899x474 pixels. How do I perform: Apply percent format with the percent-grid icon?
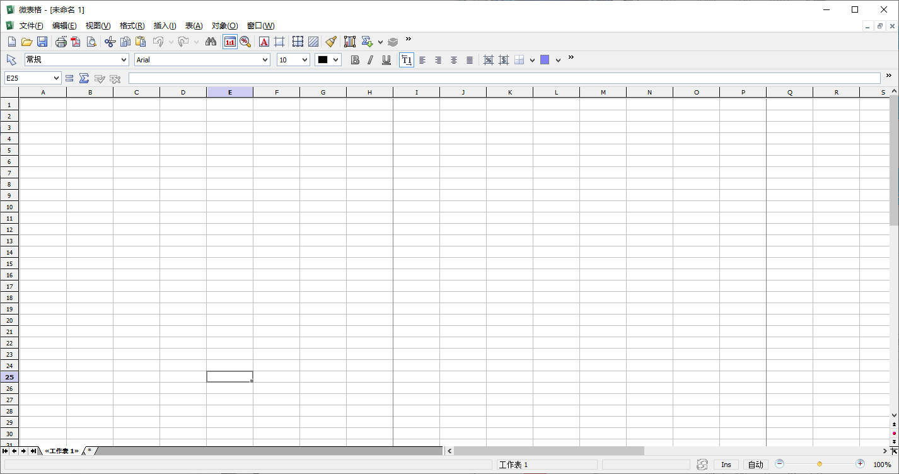pyautogui.click(x=489, y=60)
